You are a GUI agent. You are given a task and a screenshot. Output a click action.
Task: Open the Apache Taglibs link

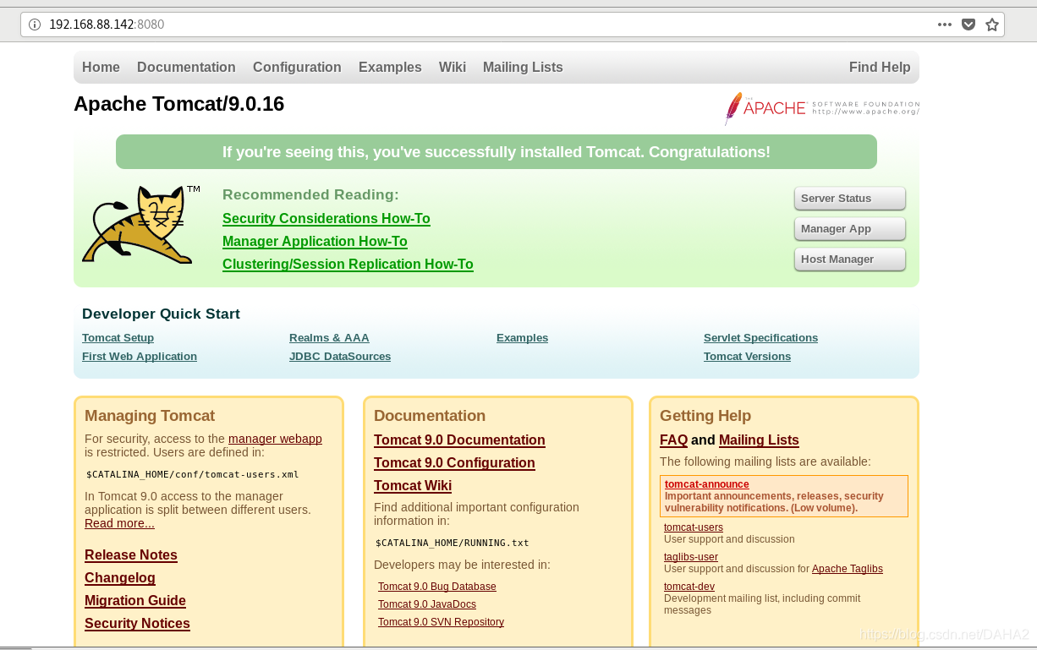coord(848,569)
